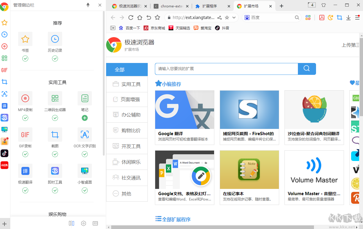This screenshot has width=363, height=229.
Task: Select the screenshot crop icon in toolbar
Action: 340,18
